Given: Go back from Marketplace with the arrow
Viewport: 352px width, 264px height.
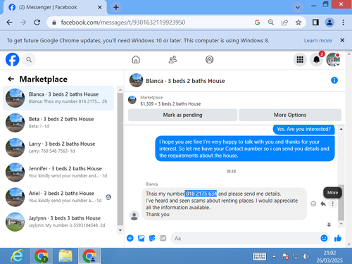Looking at the screenshot, I should [11, 79].
